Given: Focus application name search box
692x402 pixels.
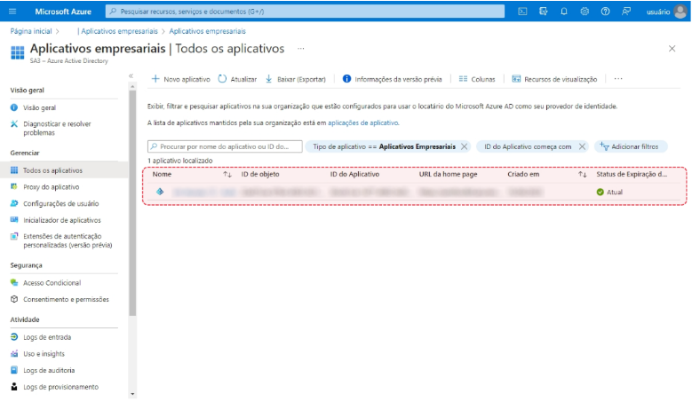Looking at the screenshot, I should [225, 146].
